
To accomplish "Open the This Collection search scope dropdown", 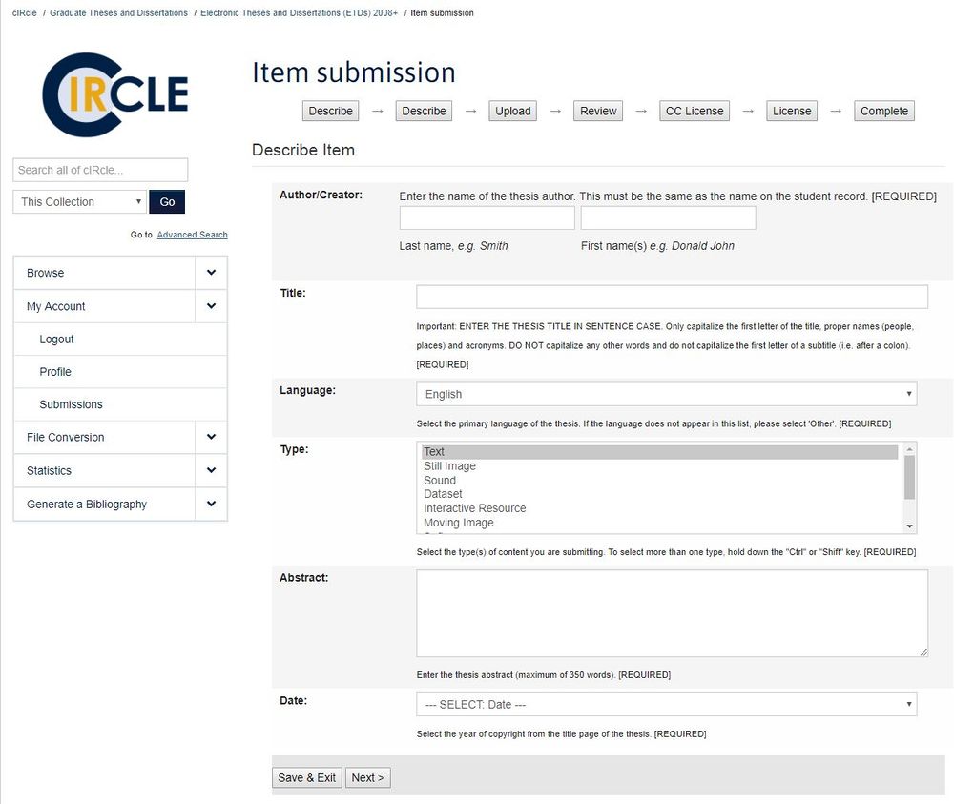I will tap(79, 202).
